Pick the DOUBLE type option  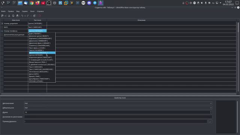(42, 64)
